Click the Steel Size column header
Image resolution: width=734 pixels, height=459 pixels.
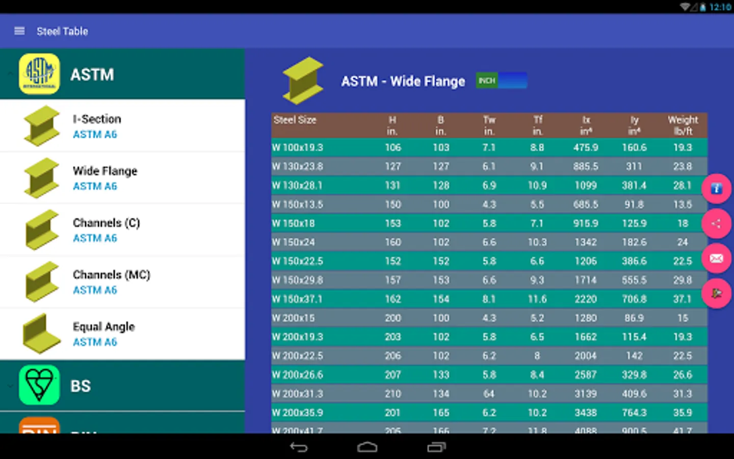tap(295, 120)
